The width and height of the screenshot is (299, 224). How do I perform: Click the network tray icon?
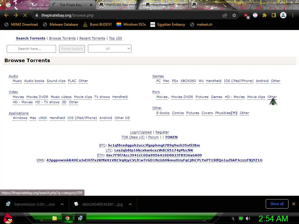click(x=241, y=218)
